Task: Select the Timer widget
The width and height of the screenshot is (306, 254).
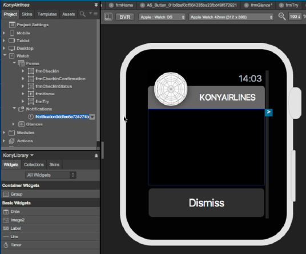Action: click(x=50, y=245)
